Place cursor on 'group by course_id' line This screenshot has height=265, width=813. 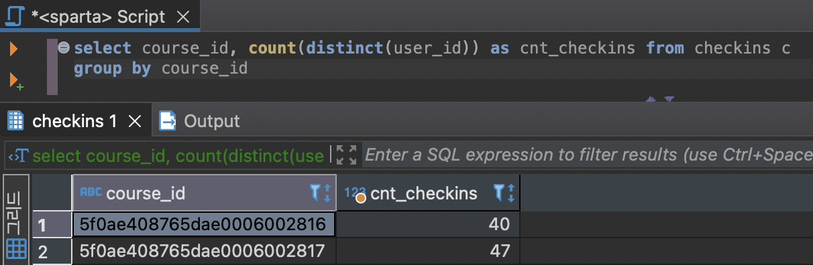[161, 68]
